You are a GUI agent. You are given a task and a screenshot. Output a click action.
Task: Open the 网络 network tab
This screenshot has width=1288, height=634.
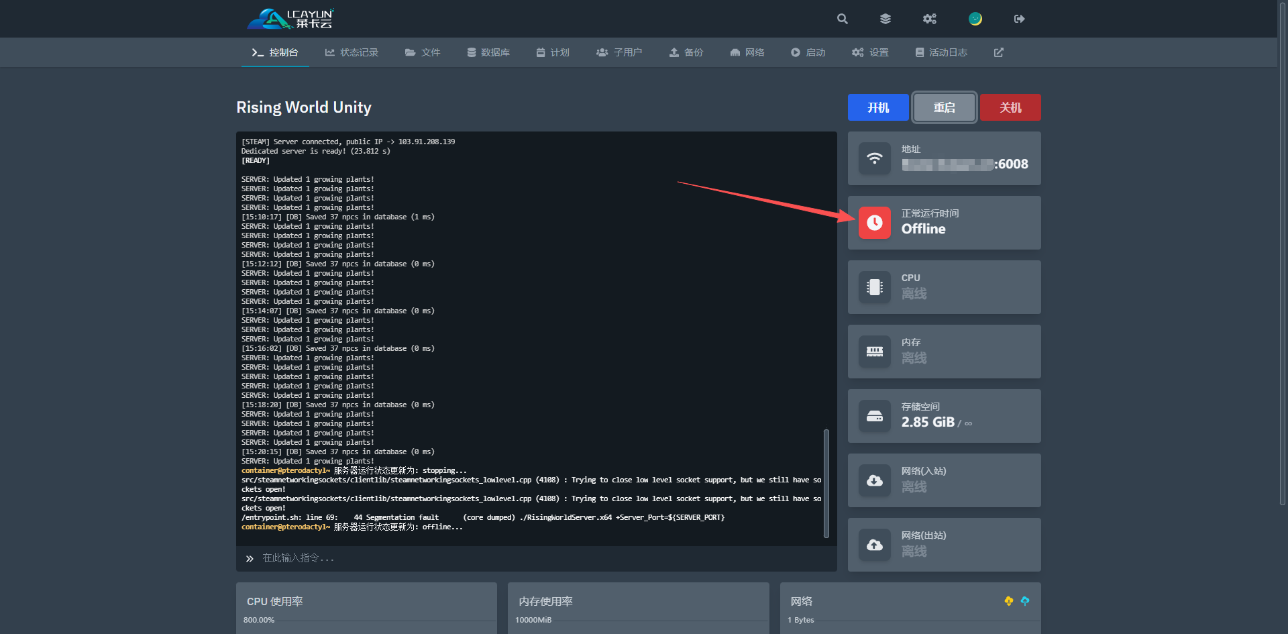(x=747, y=52)
